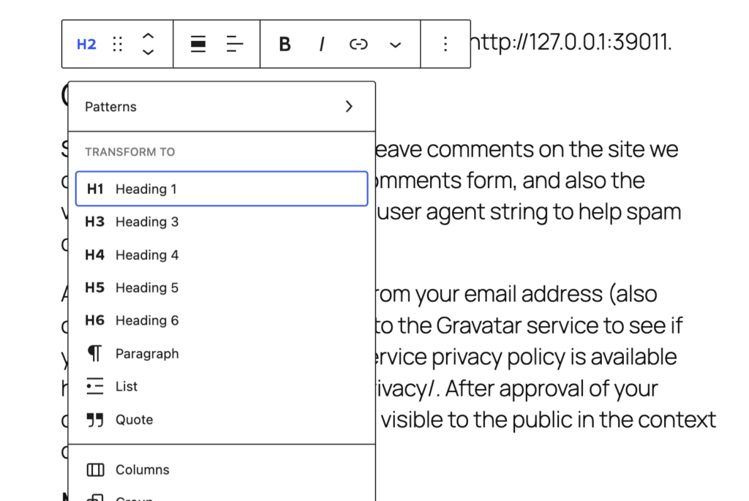Viewport: 749px width, 501px height.
Task: Click the H2 heading block type button
Action: [x=86, y=45]
